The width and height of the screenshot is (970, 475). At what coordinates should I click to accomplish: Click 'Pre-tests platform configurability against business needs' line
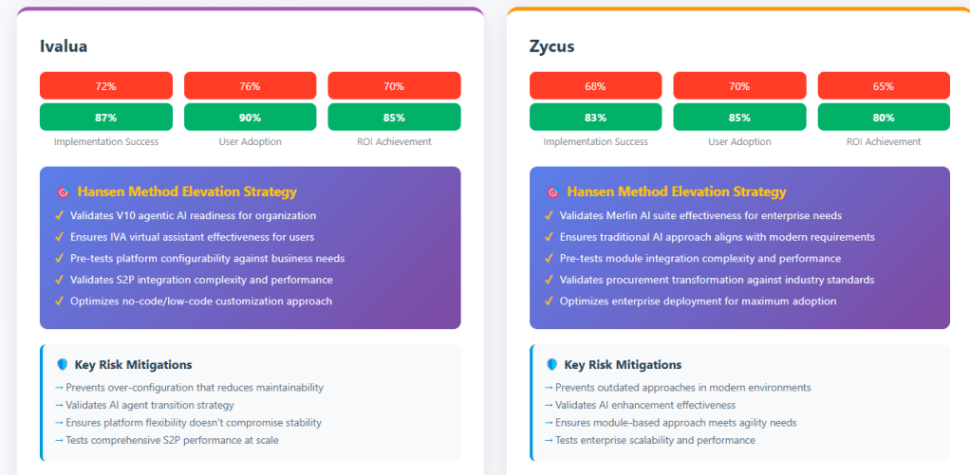point(207,259)
